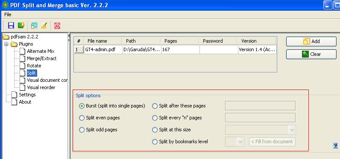Select Alternate Mix plugin
The width and height of the screenshot is (340, 159).
(x=41, y=51)
